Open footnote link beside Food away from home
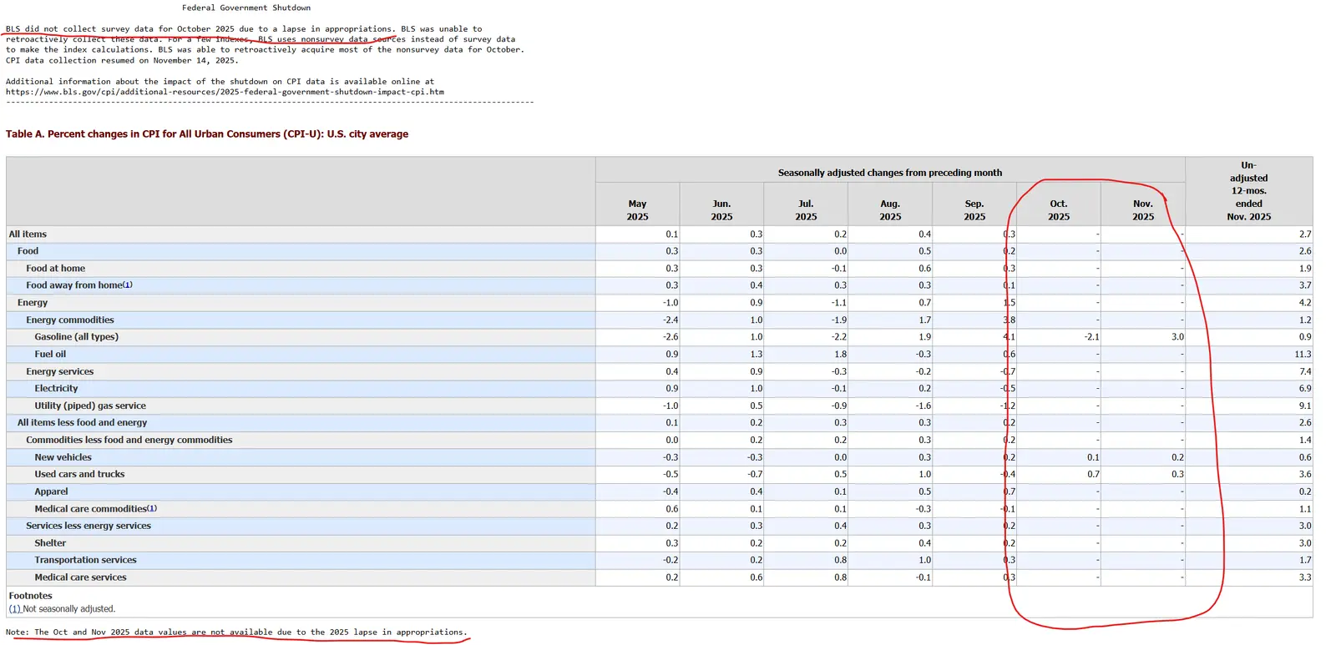1336x645 pixels. tap(128, 285)
